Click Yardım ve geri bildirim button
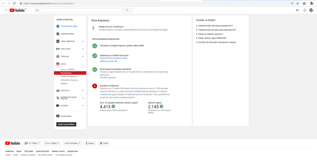317x160 pixels. click(x=66, y=124)
